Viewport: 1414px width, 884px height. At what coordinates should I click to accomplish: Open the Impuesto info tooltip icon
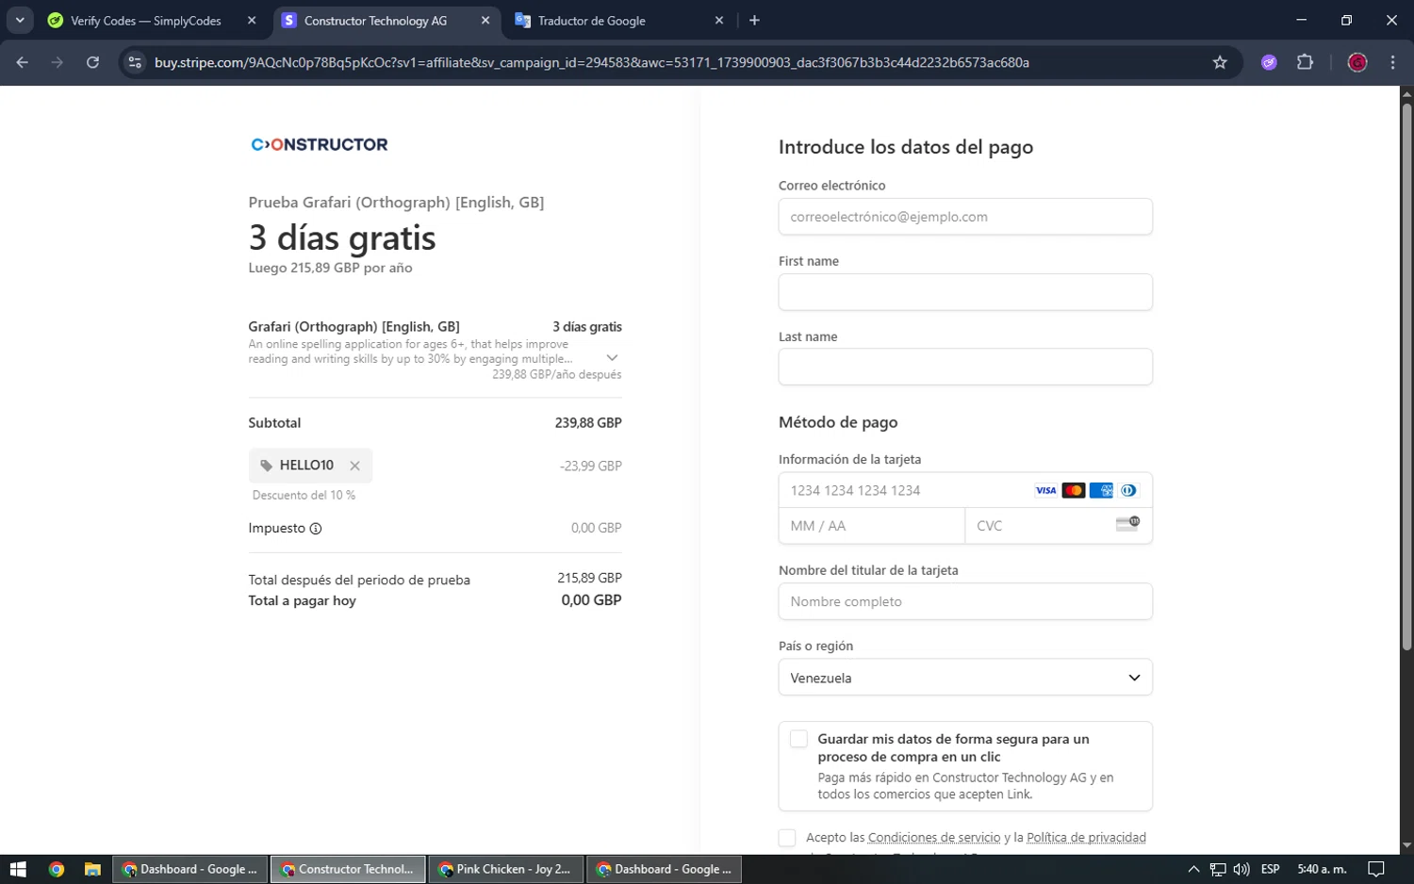(316, 529)
